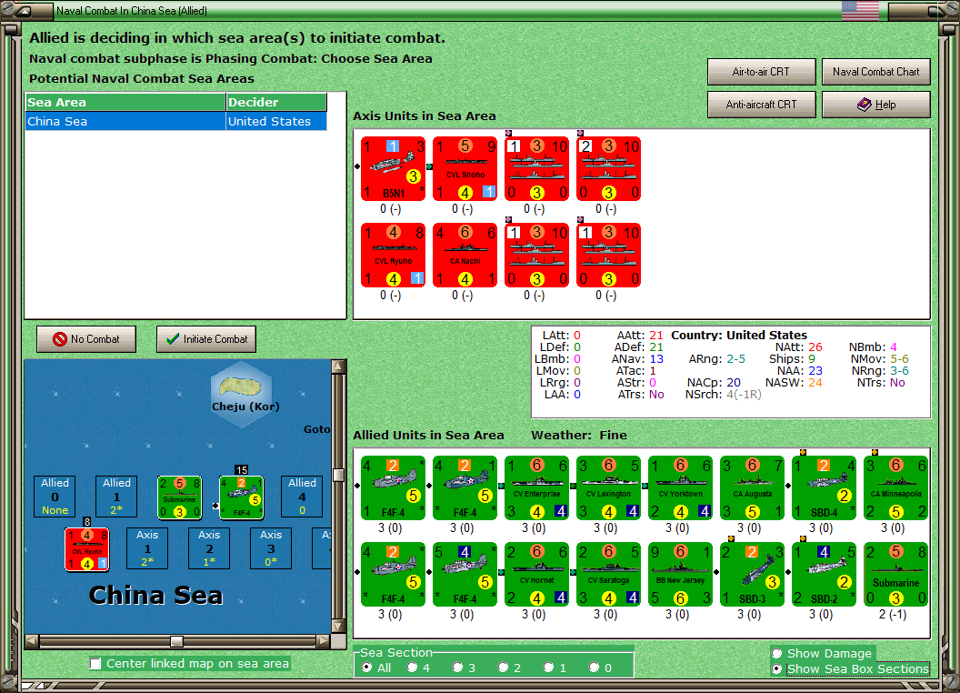Screen dimensions: 960x693
Task: Open the Anti-aircraft CRT table
Action: tap(761, 105)
